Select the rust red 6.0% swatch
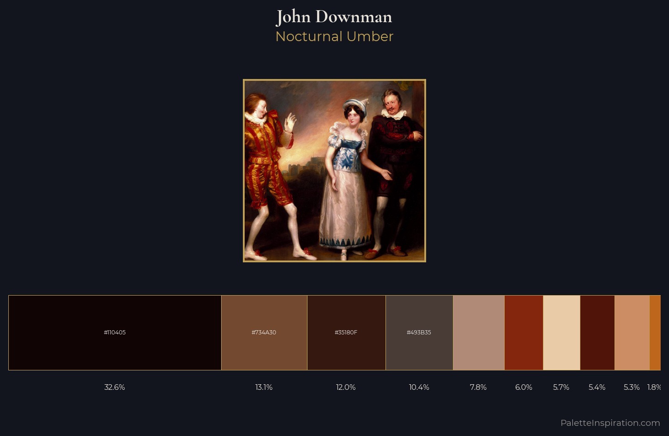Image resolution: width=669 pixels, height=436 pixels. coord(524,333)
